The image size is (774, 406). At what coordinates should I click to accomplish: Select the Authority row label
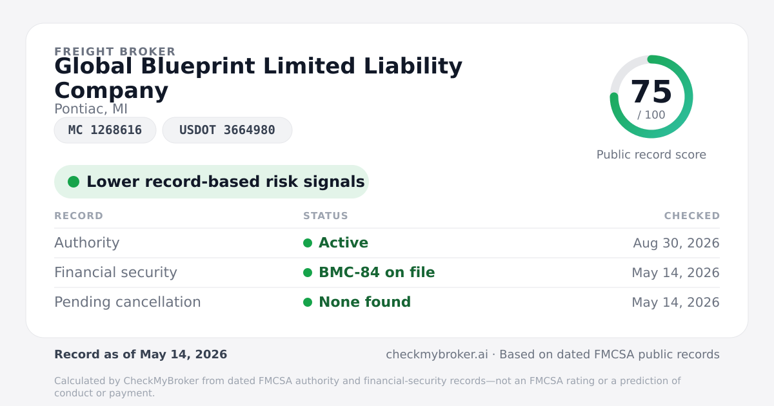pyautogui.click(x=87, y=243)
